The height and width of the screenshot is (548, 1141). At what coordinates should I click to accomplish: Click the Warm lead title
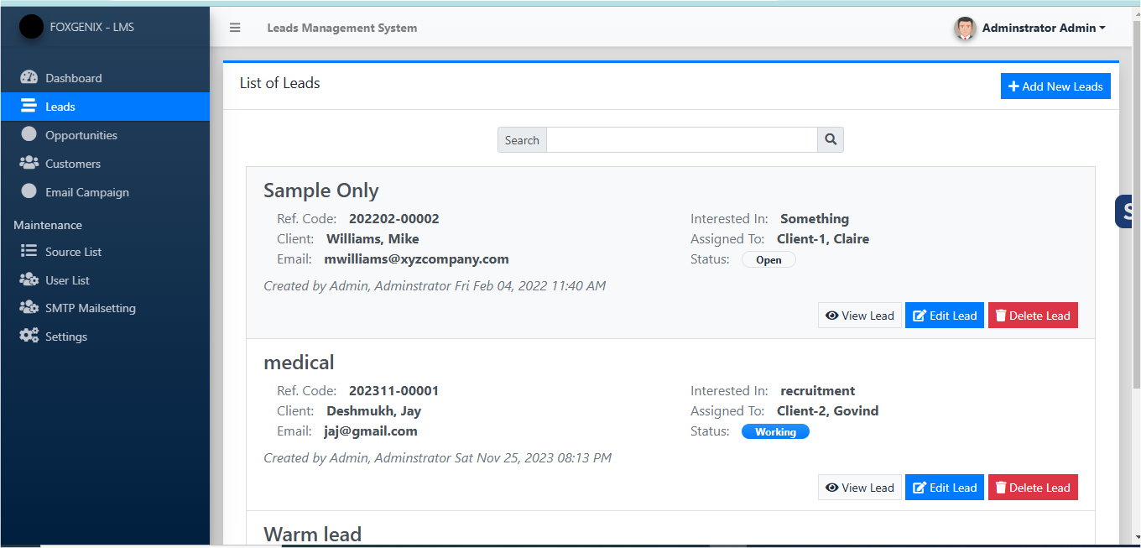point(312,534)
